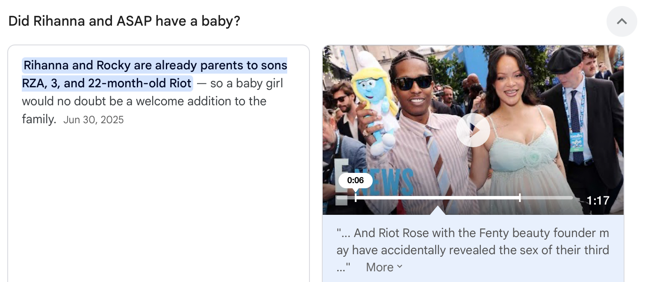Play the E! News video
645x282 pixels.
coord(473,130)
